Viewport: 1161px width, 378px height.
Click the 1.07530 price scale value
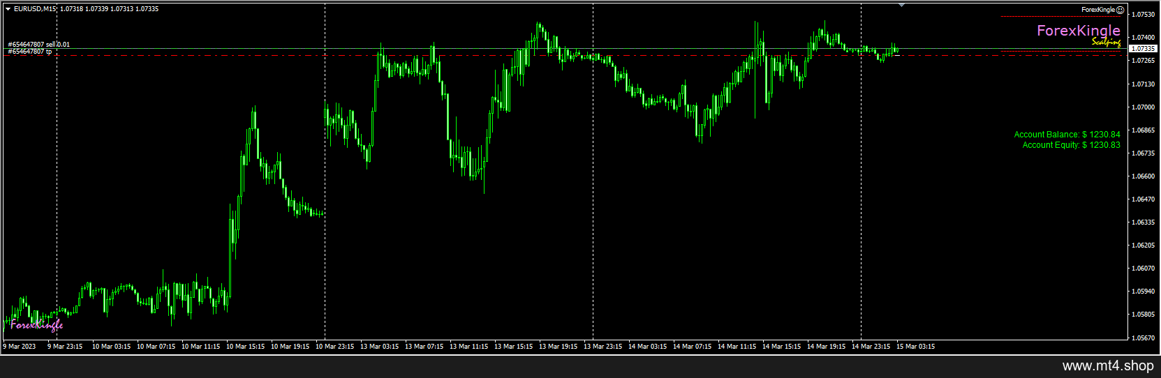point(1143,15)
